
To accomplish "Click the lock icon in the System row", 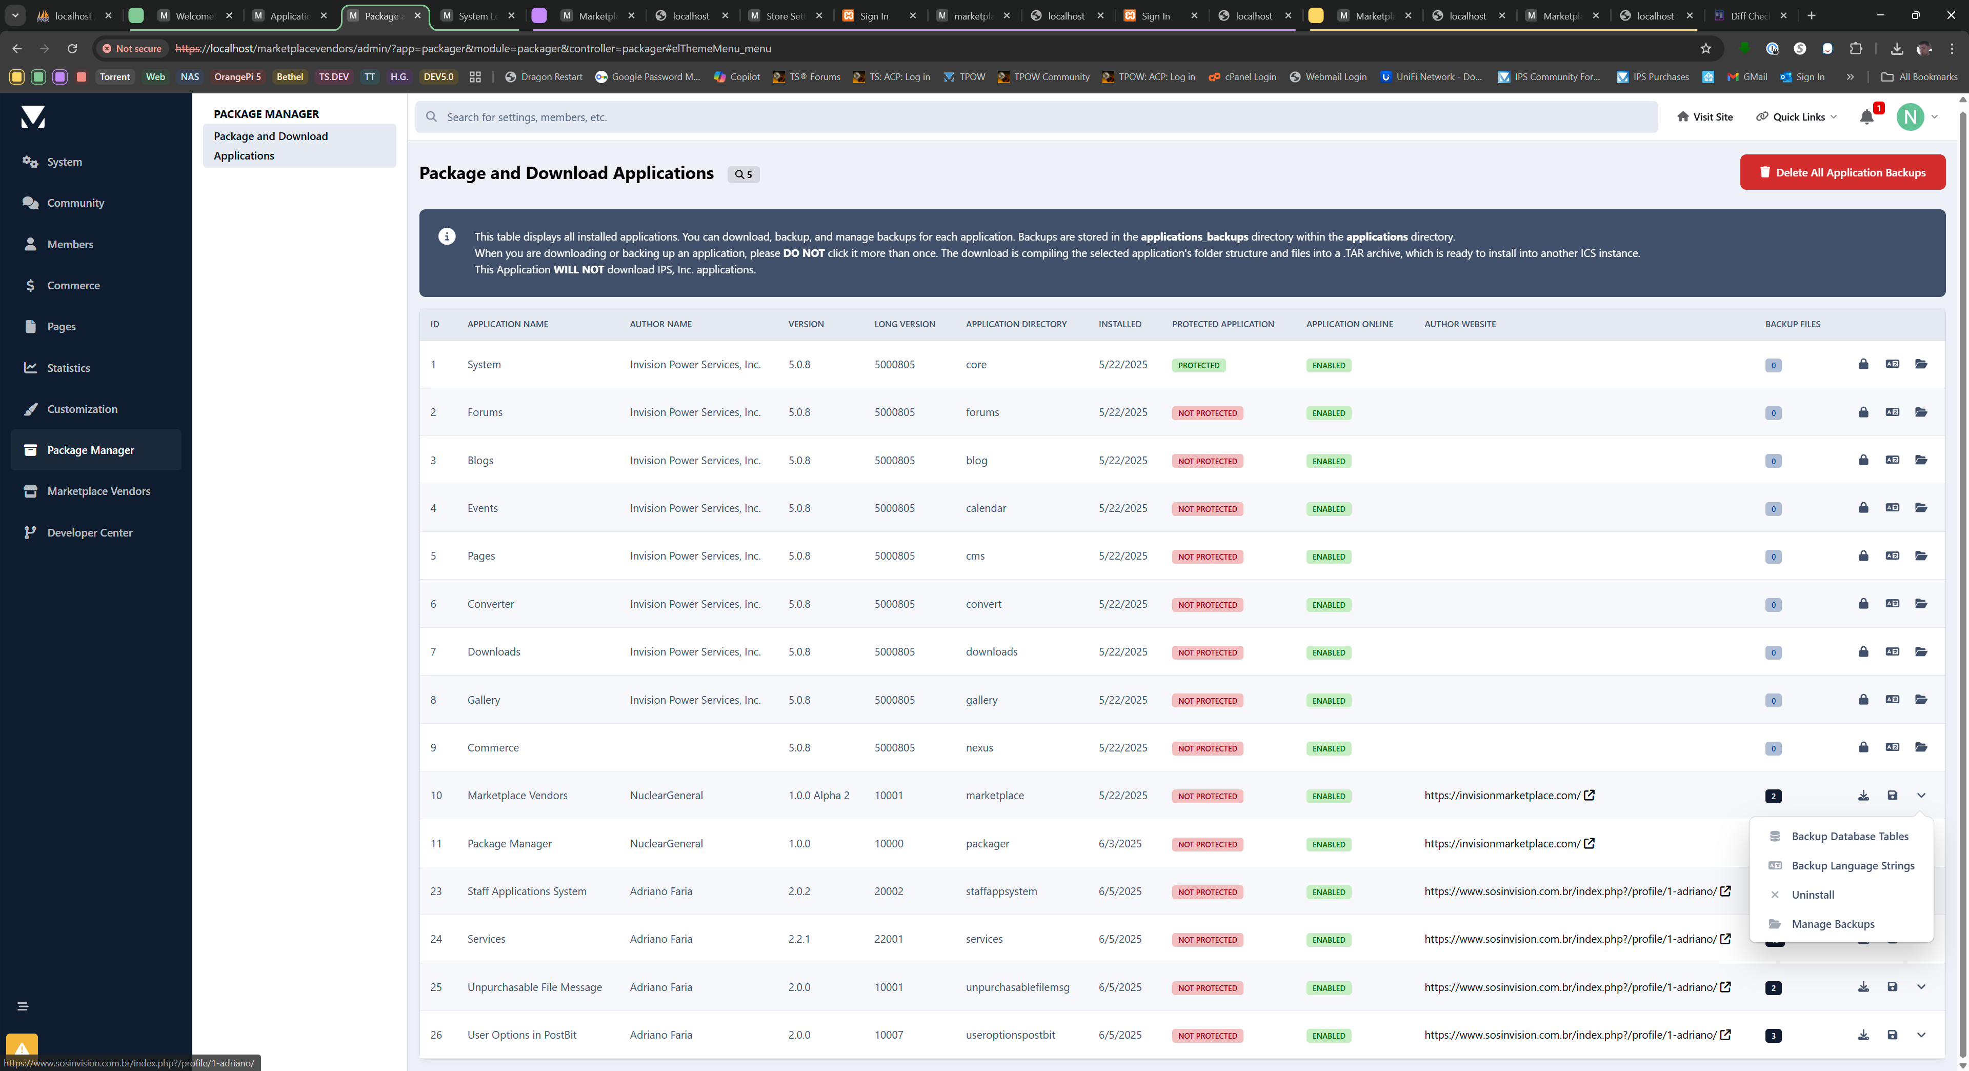I will [x=1863, y=364].
